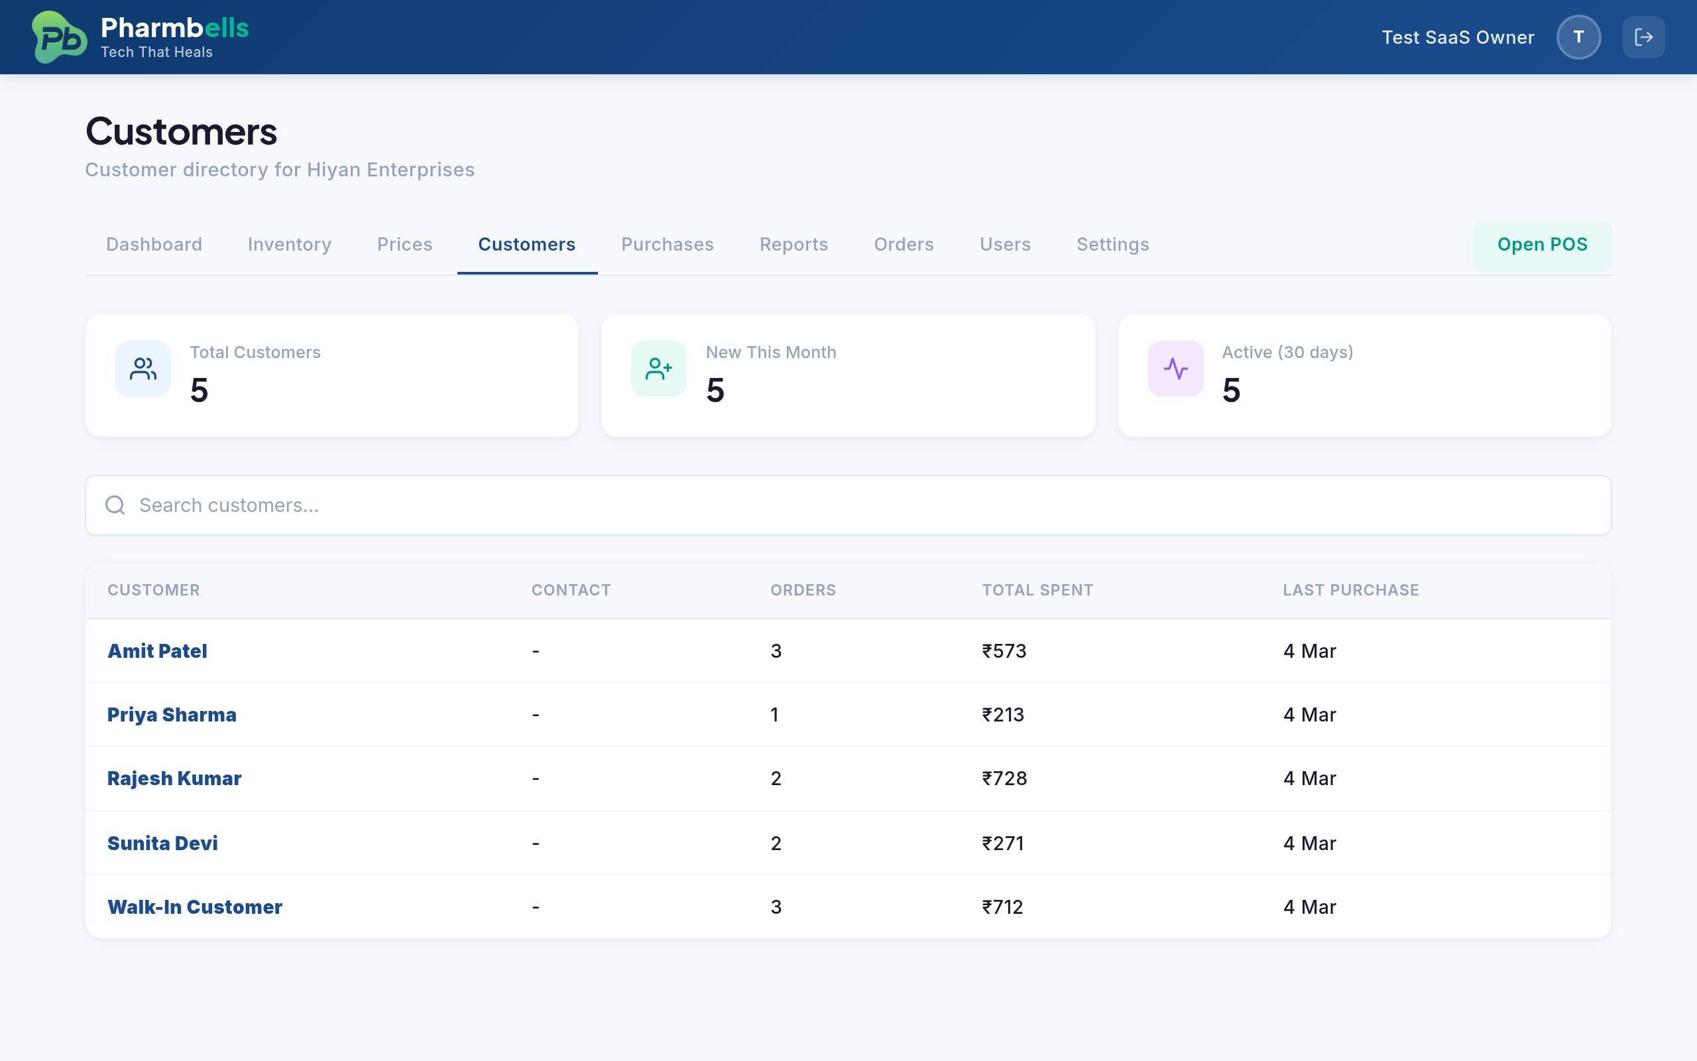
Task: Open Walk-In Customer entry
Action: tap(194, 906)
